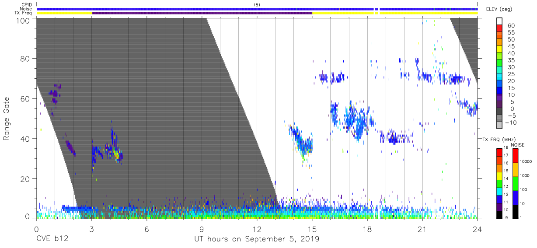Pick the ELEV color bar segment between 60 and 55
Image resolution: width=537 pixels, height=248 pixels.
point(499,29)
